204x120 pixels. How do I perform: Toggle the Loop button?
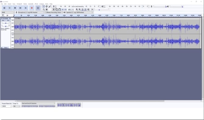(38, 8)
